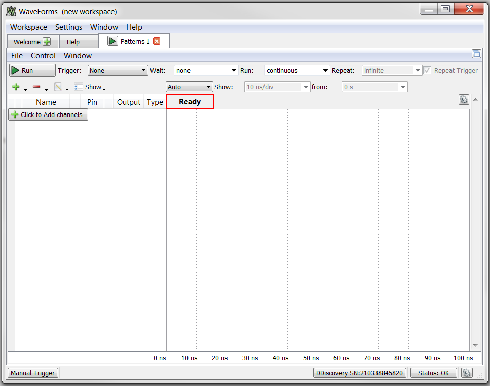
Task: Click the WaveForms application icon in title bar
Action: click(11, 12)
